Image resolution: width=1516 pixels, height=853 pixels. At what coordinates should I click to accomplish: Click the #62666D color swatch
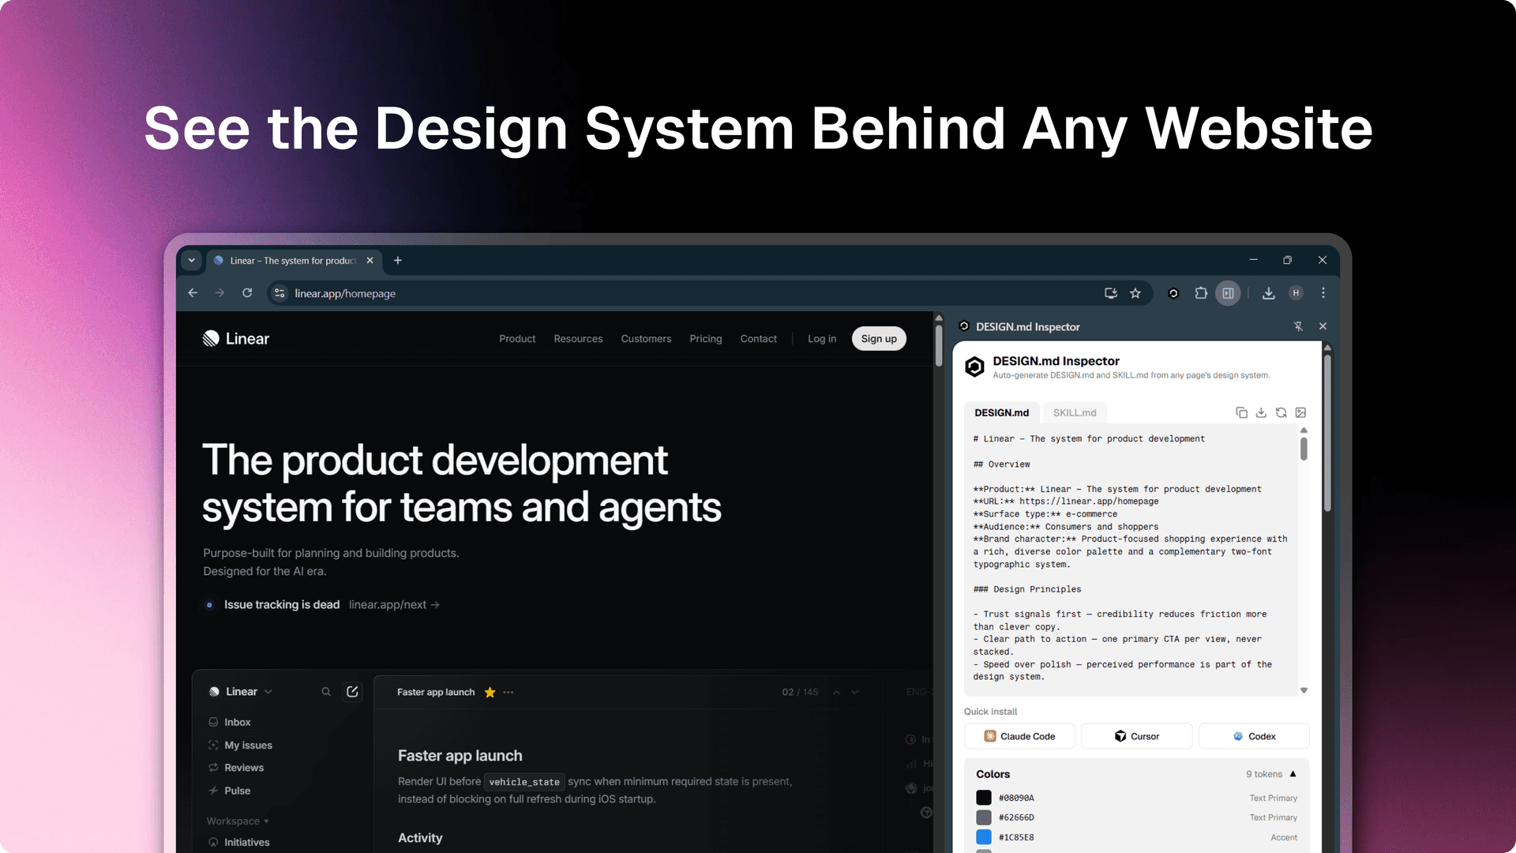(x=984, y=817)
